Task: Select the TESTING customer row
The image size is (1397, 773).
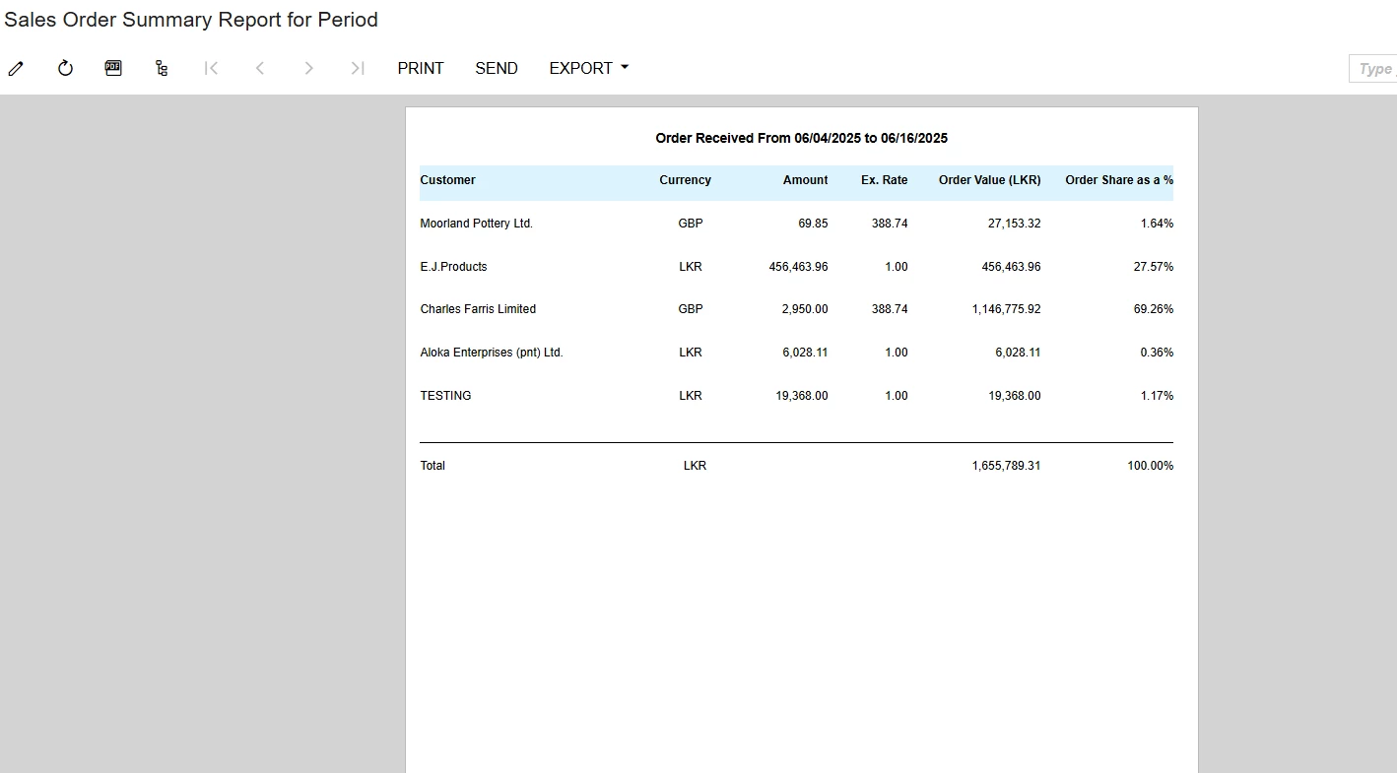Action: pyautogui.click(x=445, y=395)
